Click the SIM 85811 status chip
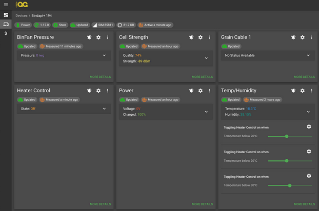This screenshot has width=319, height=211. click(x=103, y=25)
